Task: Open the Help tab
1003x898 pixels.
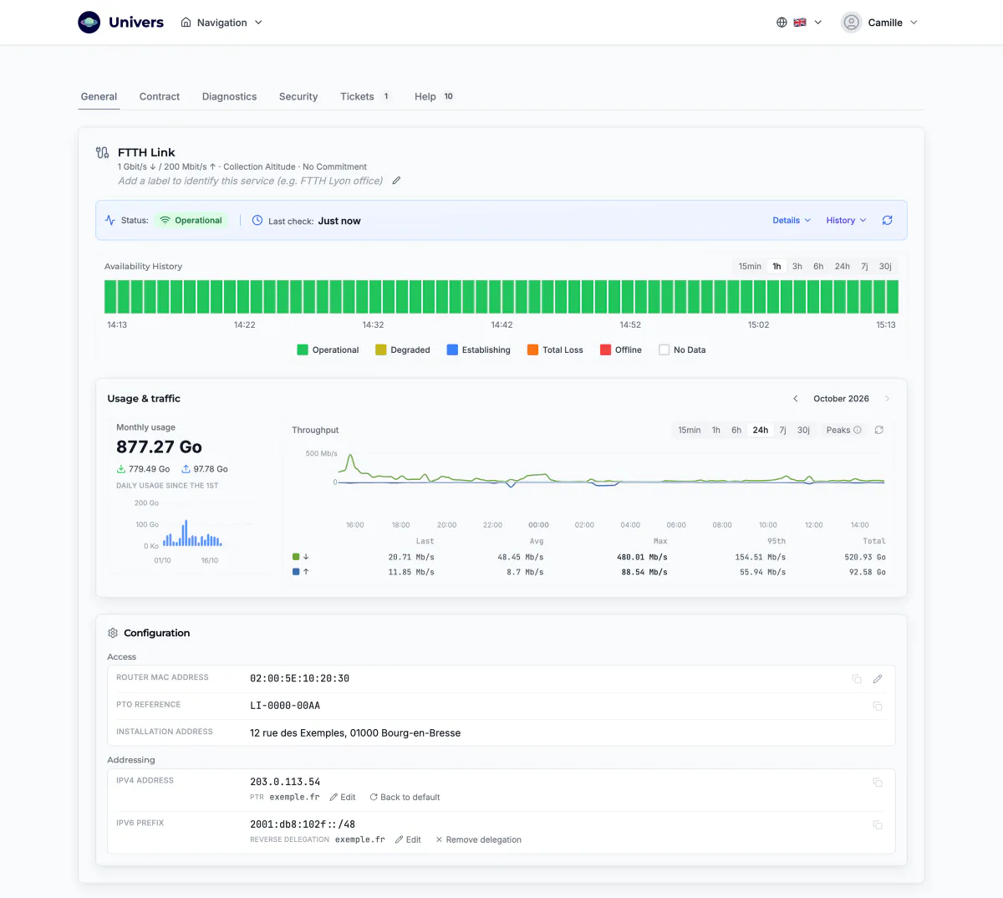Action: (x=434, y=96)
